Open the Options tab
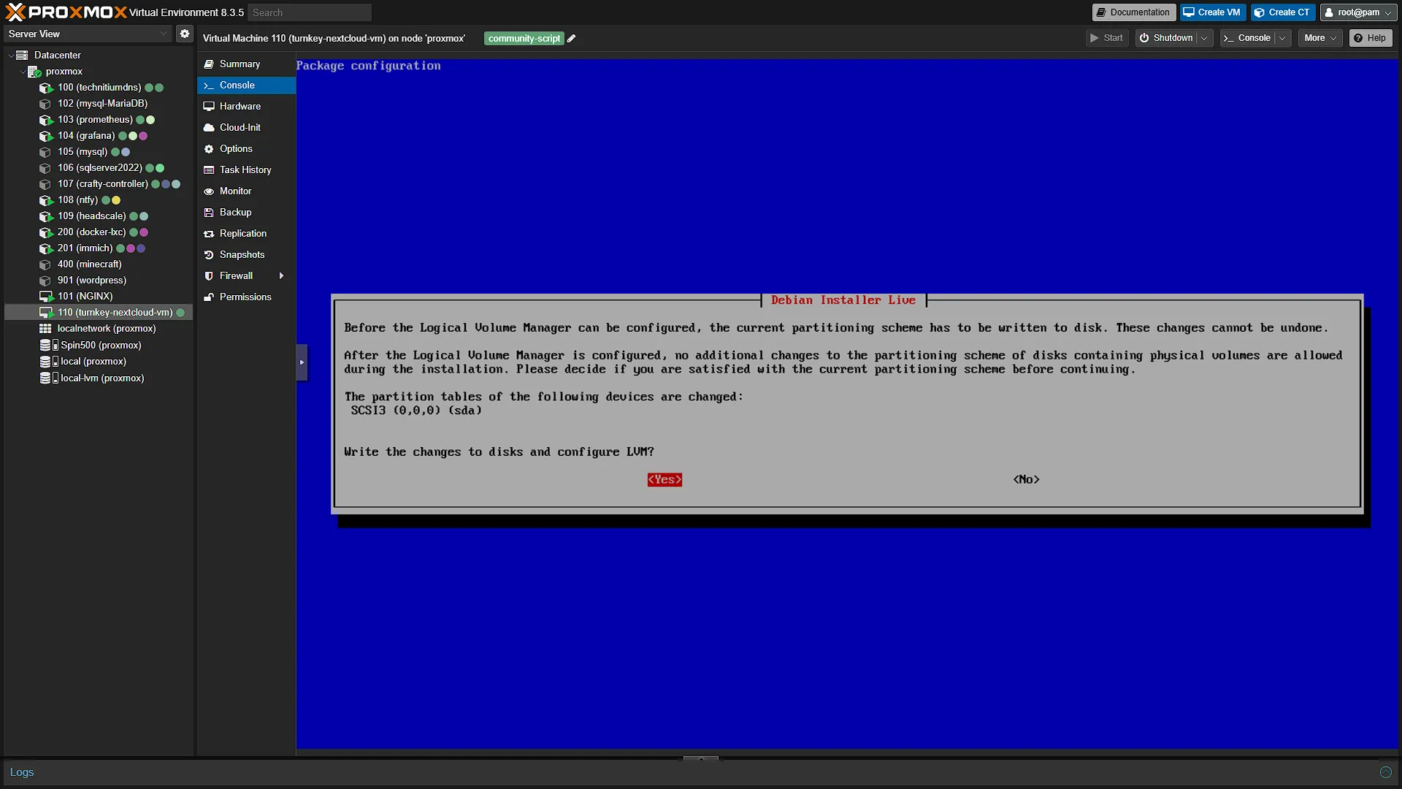The height and width of the screenshot is (789, 1402). pos(246,149)
